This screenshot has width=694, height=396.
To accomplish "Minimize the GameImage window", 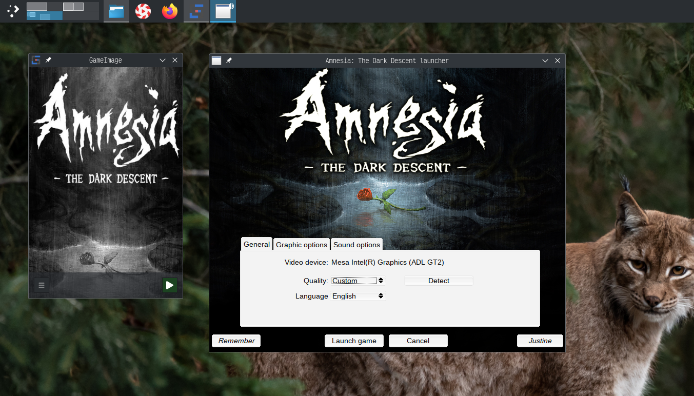I will pos(163,60).
